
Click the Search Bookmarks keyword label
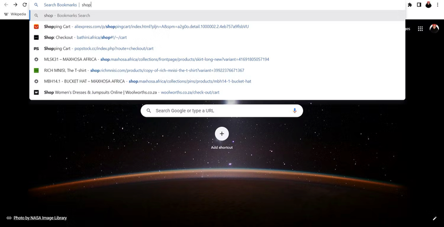click(60, 5)
